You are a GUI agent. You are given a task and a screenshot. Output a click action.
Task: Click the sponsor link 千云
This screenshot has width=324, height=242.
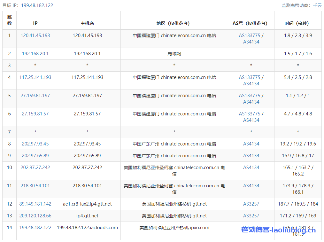click(x=317, y=5)
